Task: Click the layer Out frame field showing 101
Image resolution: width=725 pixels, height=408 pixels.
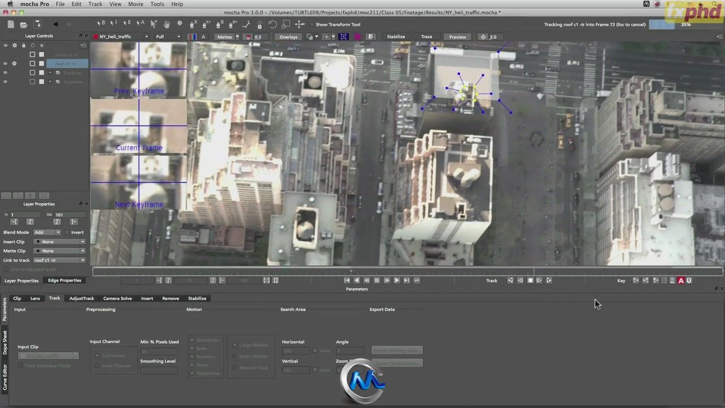Action: point(69,215)
